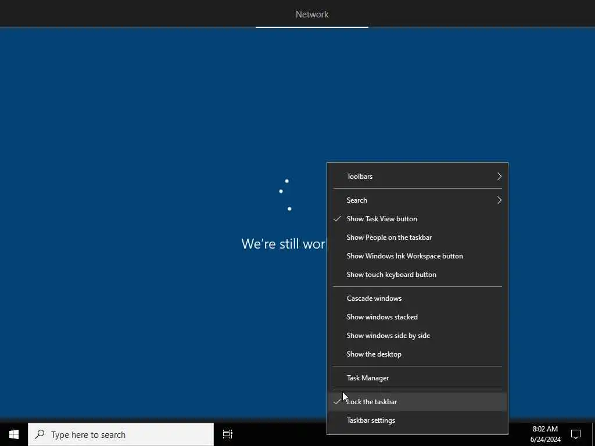Open the Action Center notification icon

pos(576,434)
